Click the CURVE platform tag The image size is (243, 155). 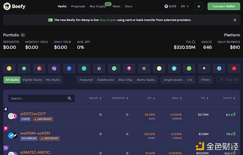tap(26, 119)
